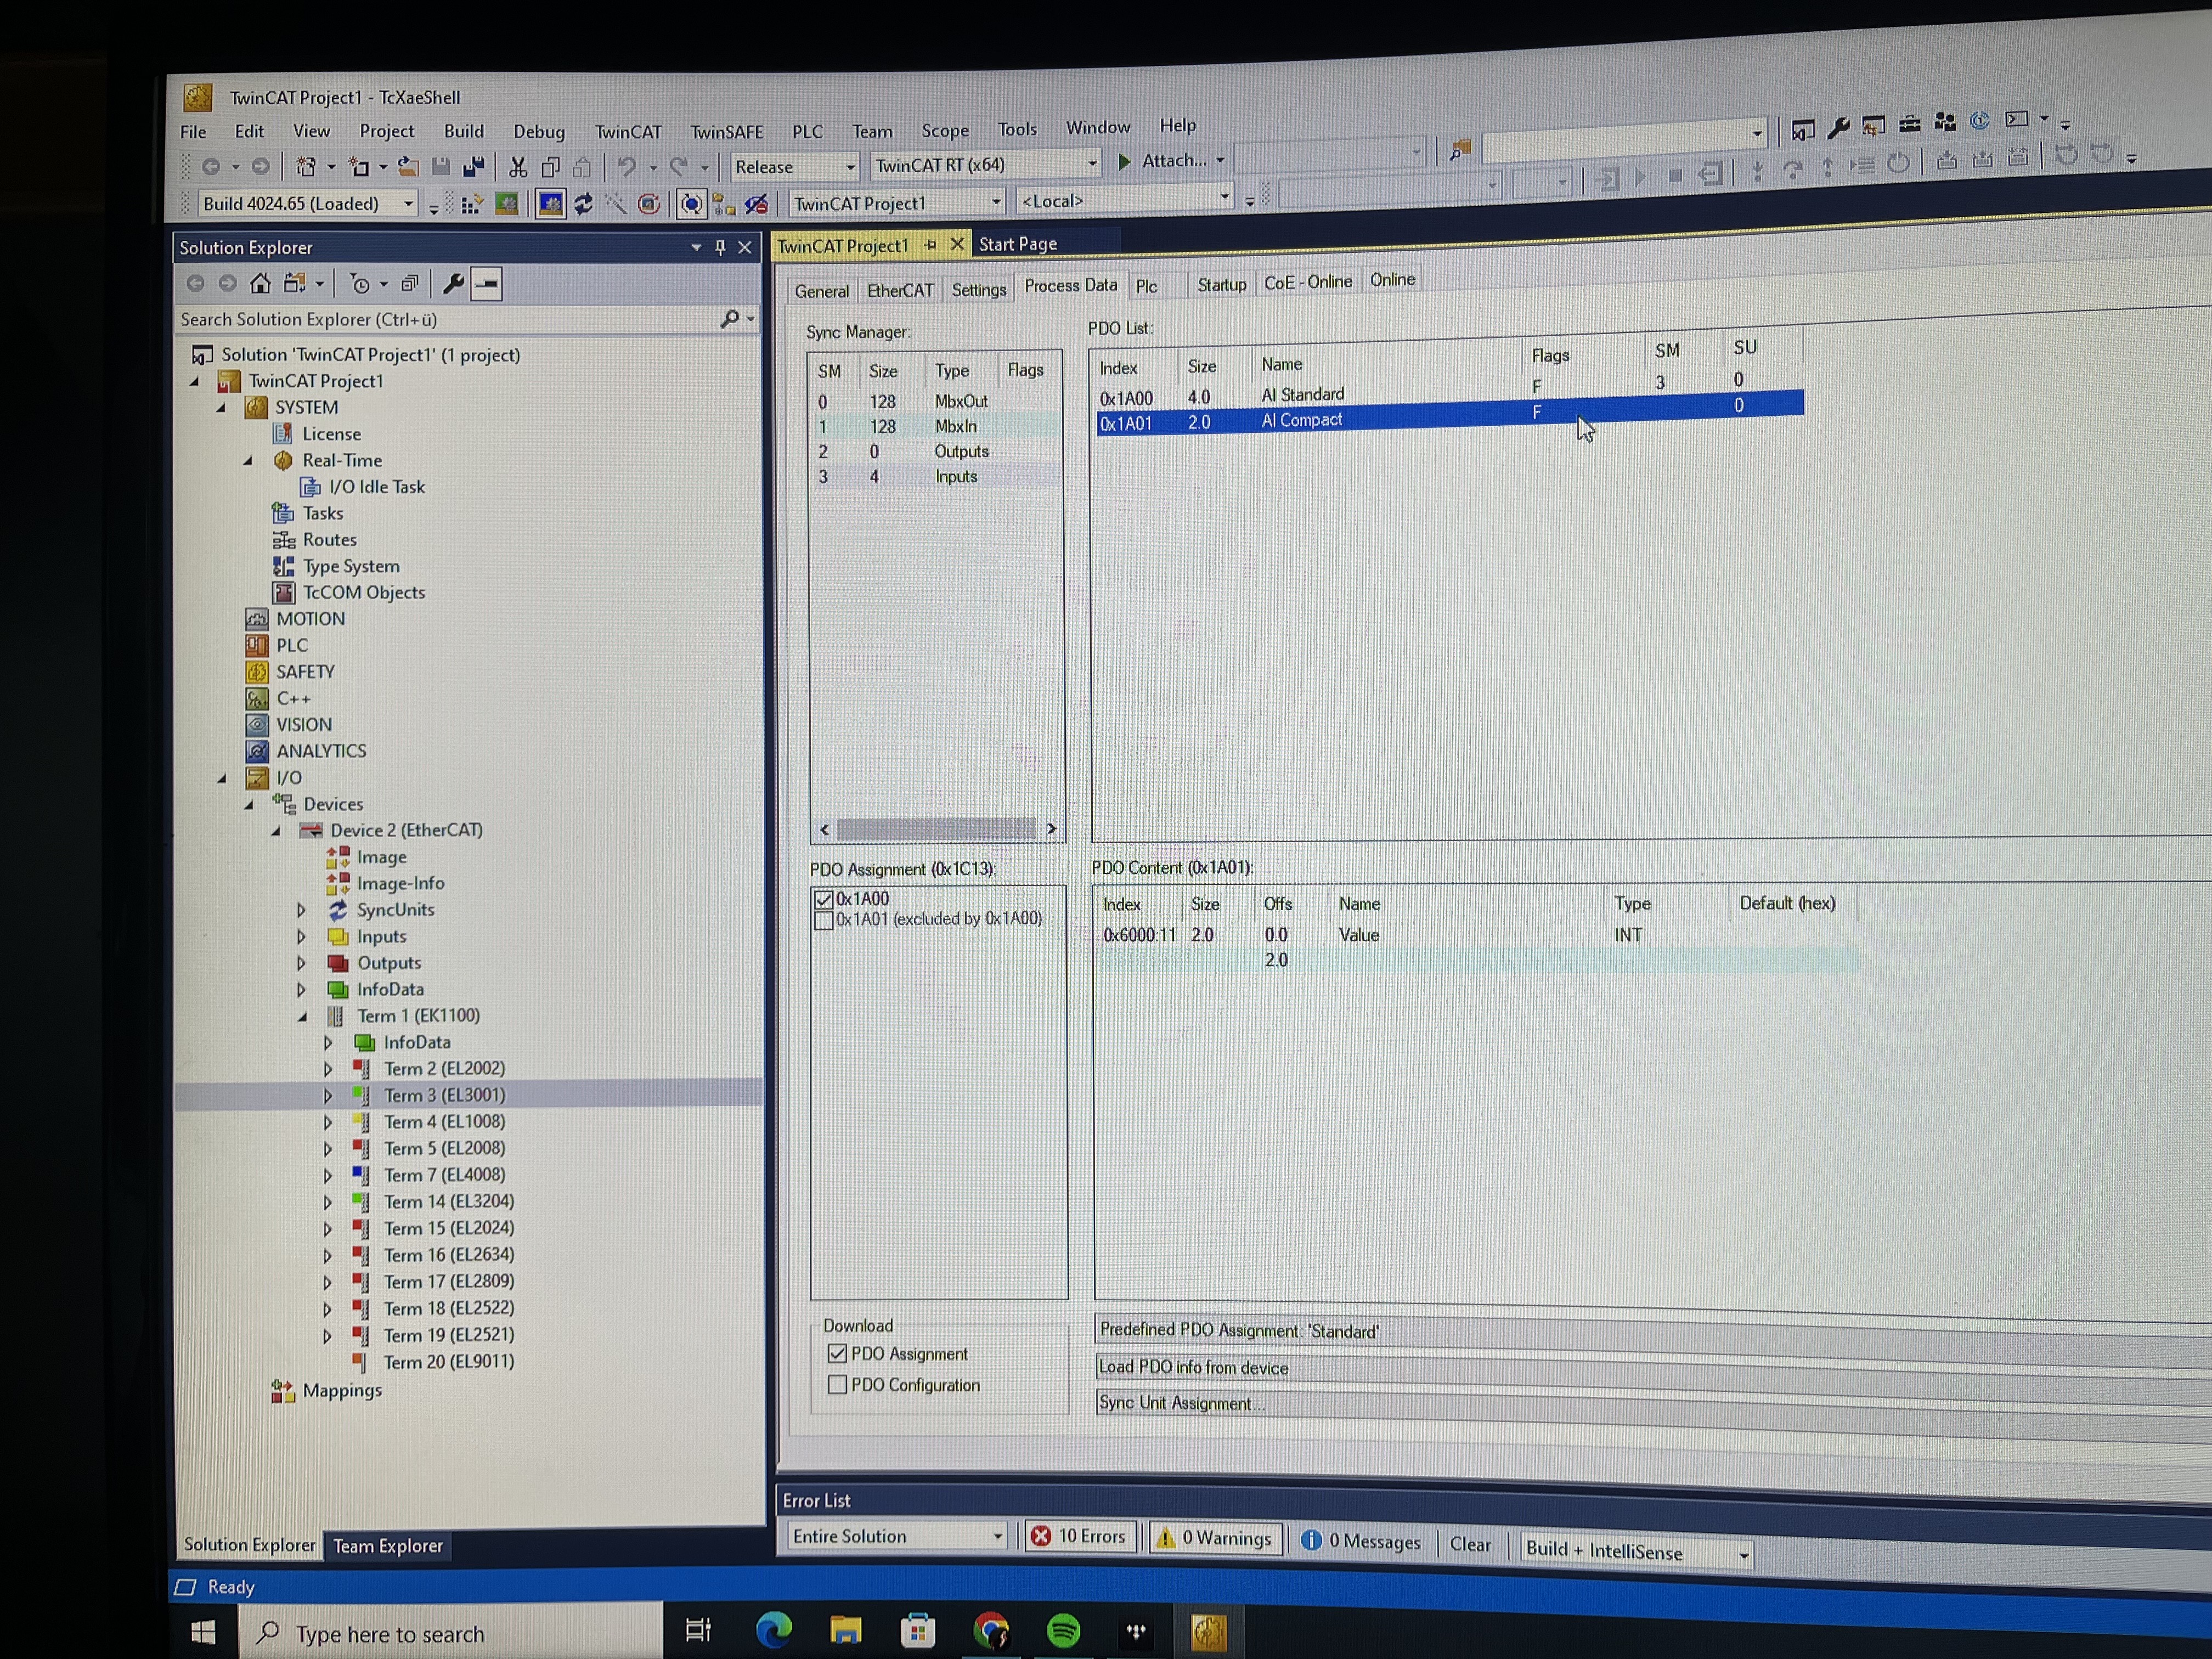Collapse the Device 2 (EtherCAT) node

(275, 831)
